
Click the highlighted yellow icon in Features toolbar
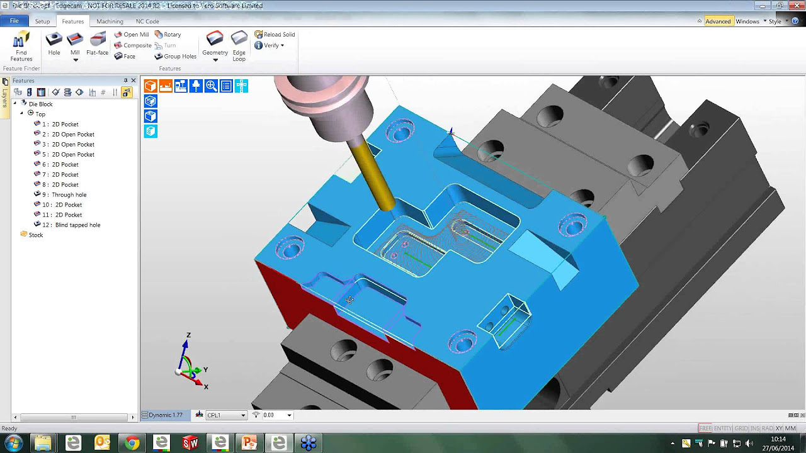(127, 92)
